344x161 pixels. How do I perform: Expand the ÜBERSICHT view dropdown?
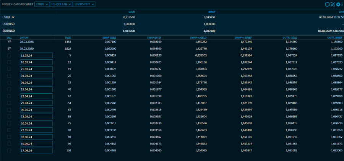point(84,4)
